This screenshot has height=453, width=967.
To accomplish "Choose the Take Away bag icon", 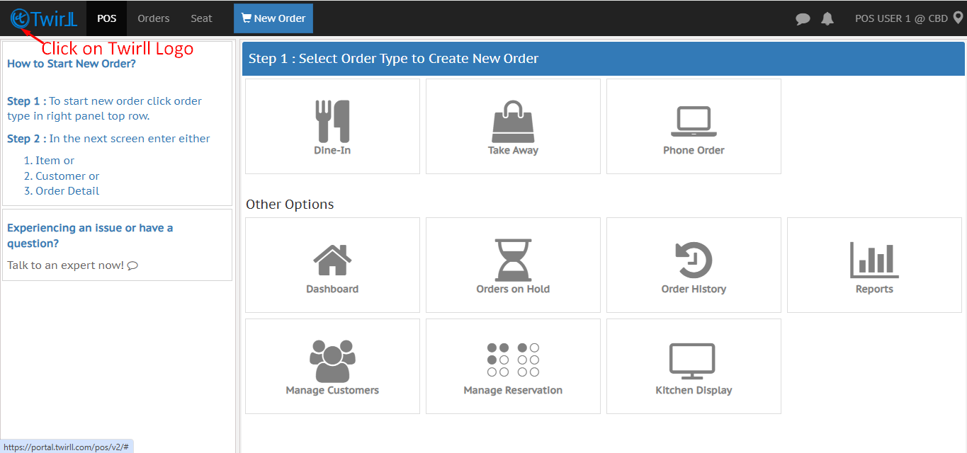I will [x=513, y=121].
